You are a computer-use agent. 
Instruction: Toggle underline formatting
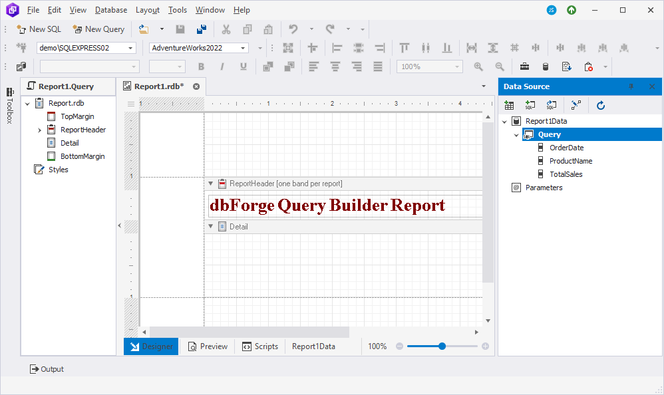click(243, 66)
